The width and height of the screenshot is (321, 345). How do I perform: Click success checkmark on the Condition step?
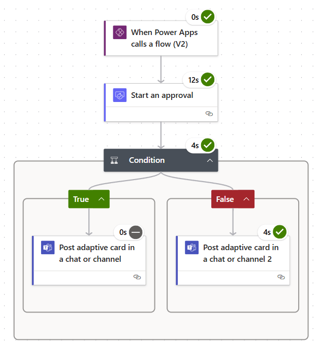pos(208,145)
